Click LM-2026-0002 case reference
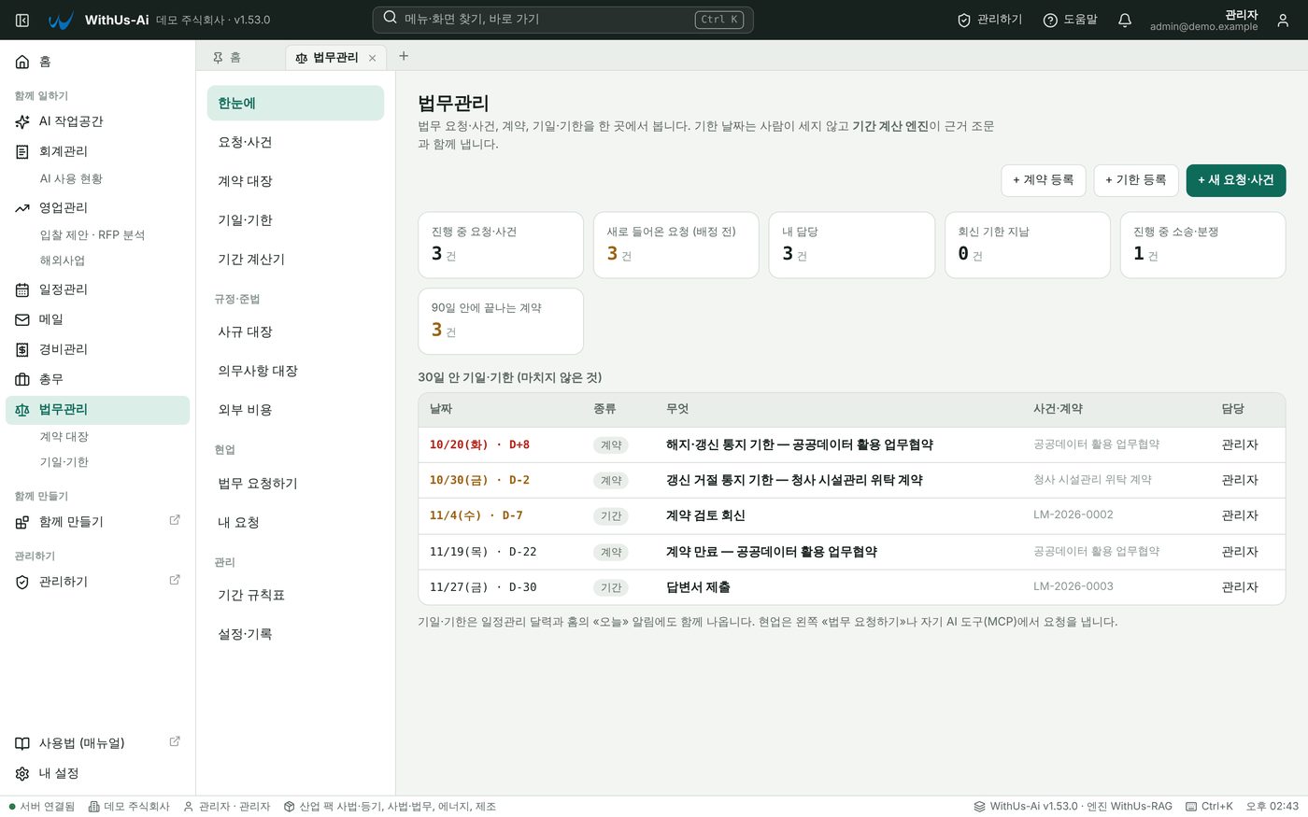 (x=1073, y=514)
